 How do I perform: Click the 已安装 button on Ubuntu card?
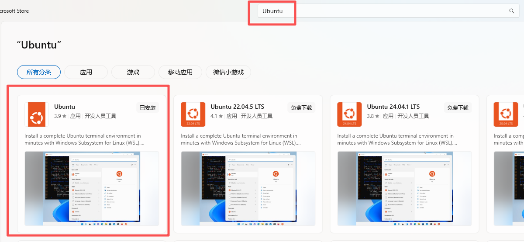pos(148,107)
